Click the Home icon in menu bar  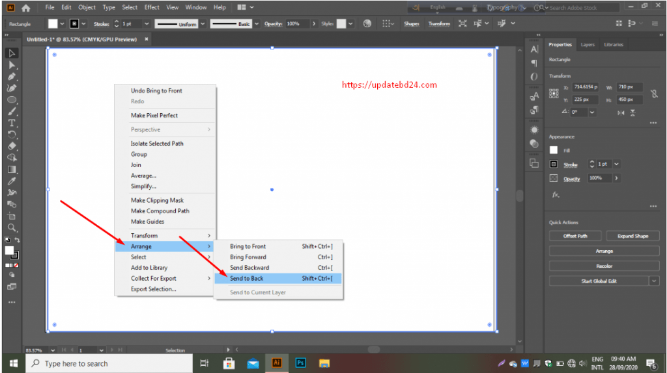coord(26,8)
